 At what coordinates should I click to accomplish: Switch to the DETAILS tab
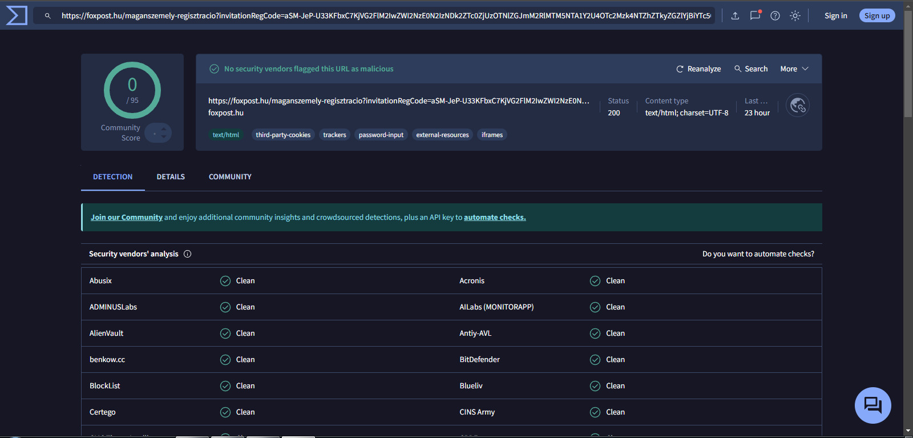(x=171, y=177)
